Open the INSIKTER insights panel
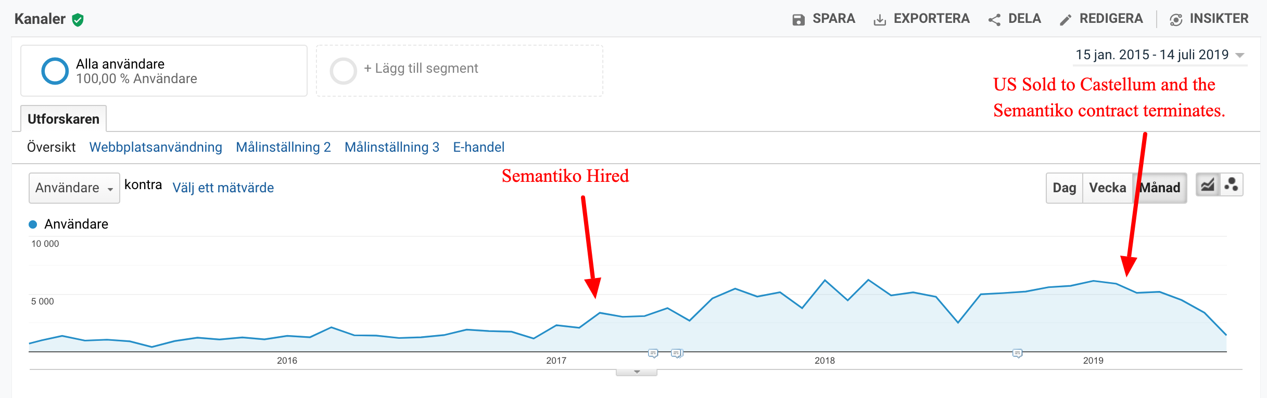 (x=1208, y=19)
